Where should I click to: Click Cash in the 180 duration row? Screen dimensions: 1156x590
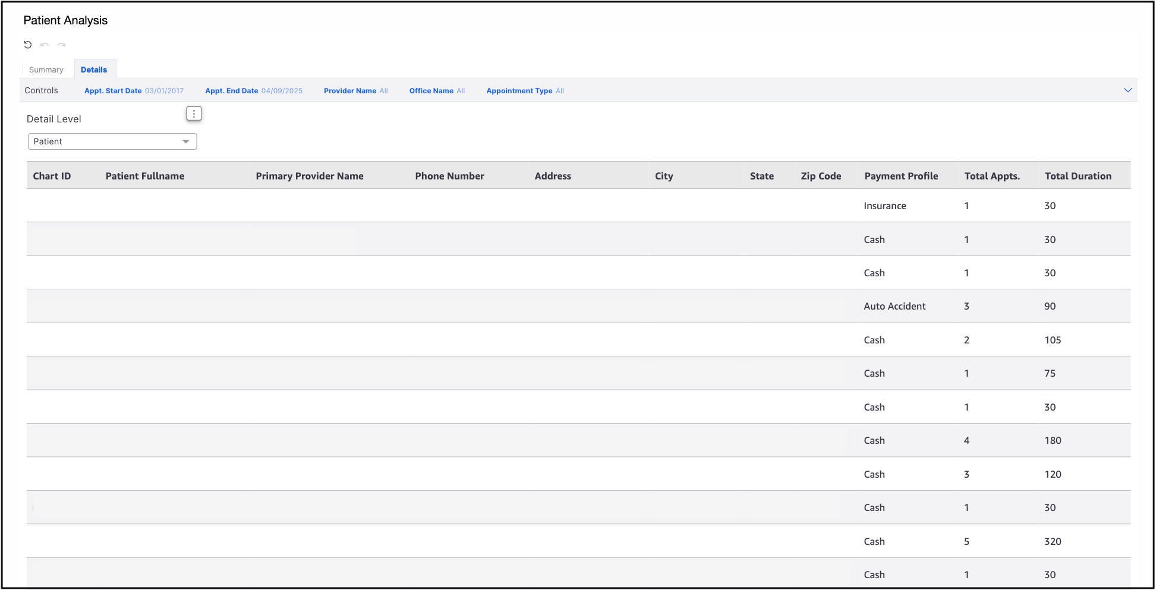[874, 440]
